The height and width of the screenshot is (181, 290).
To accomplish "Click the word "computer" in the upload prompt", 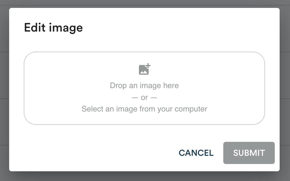I will pyautogui.click(x=192, y=109).
